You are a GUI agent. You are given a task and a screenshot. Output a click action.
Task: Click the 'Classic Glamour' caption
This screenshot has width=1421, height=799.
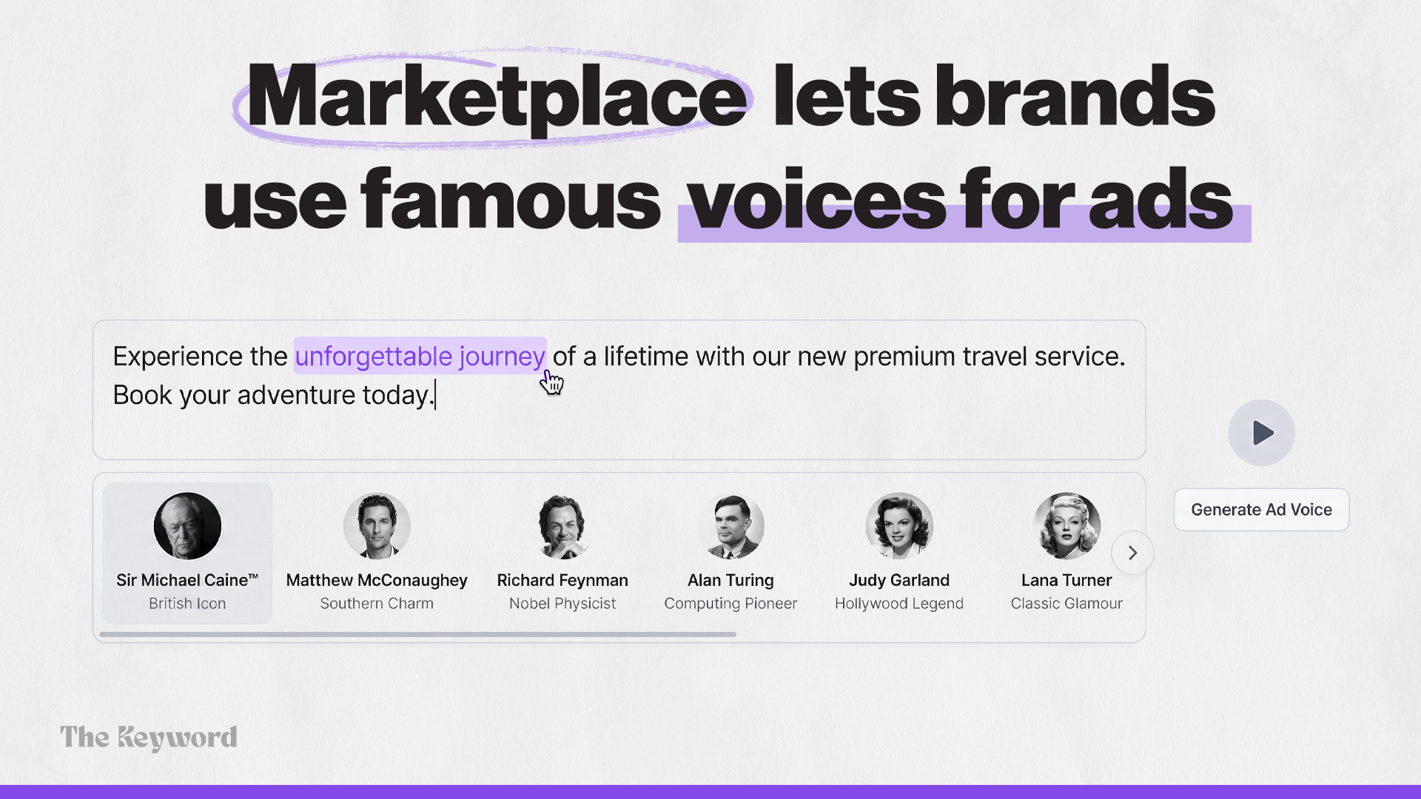[x=1066, y=604]
